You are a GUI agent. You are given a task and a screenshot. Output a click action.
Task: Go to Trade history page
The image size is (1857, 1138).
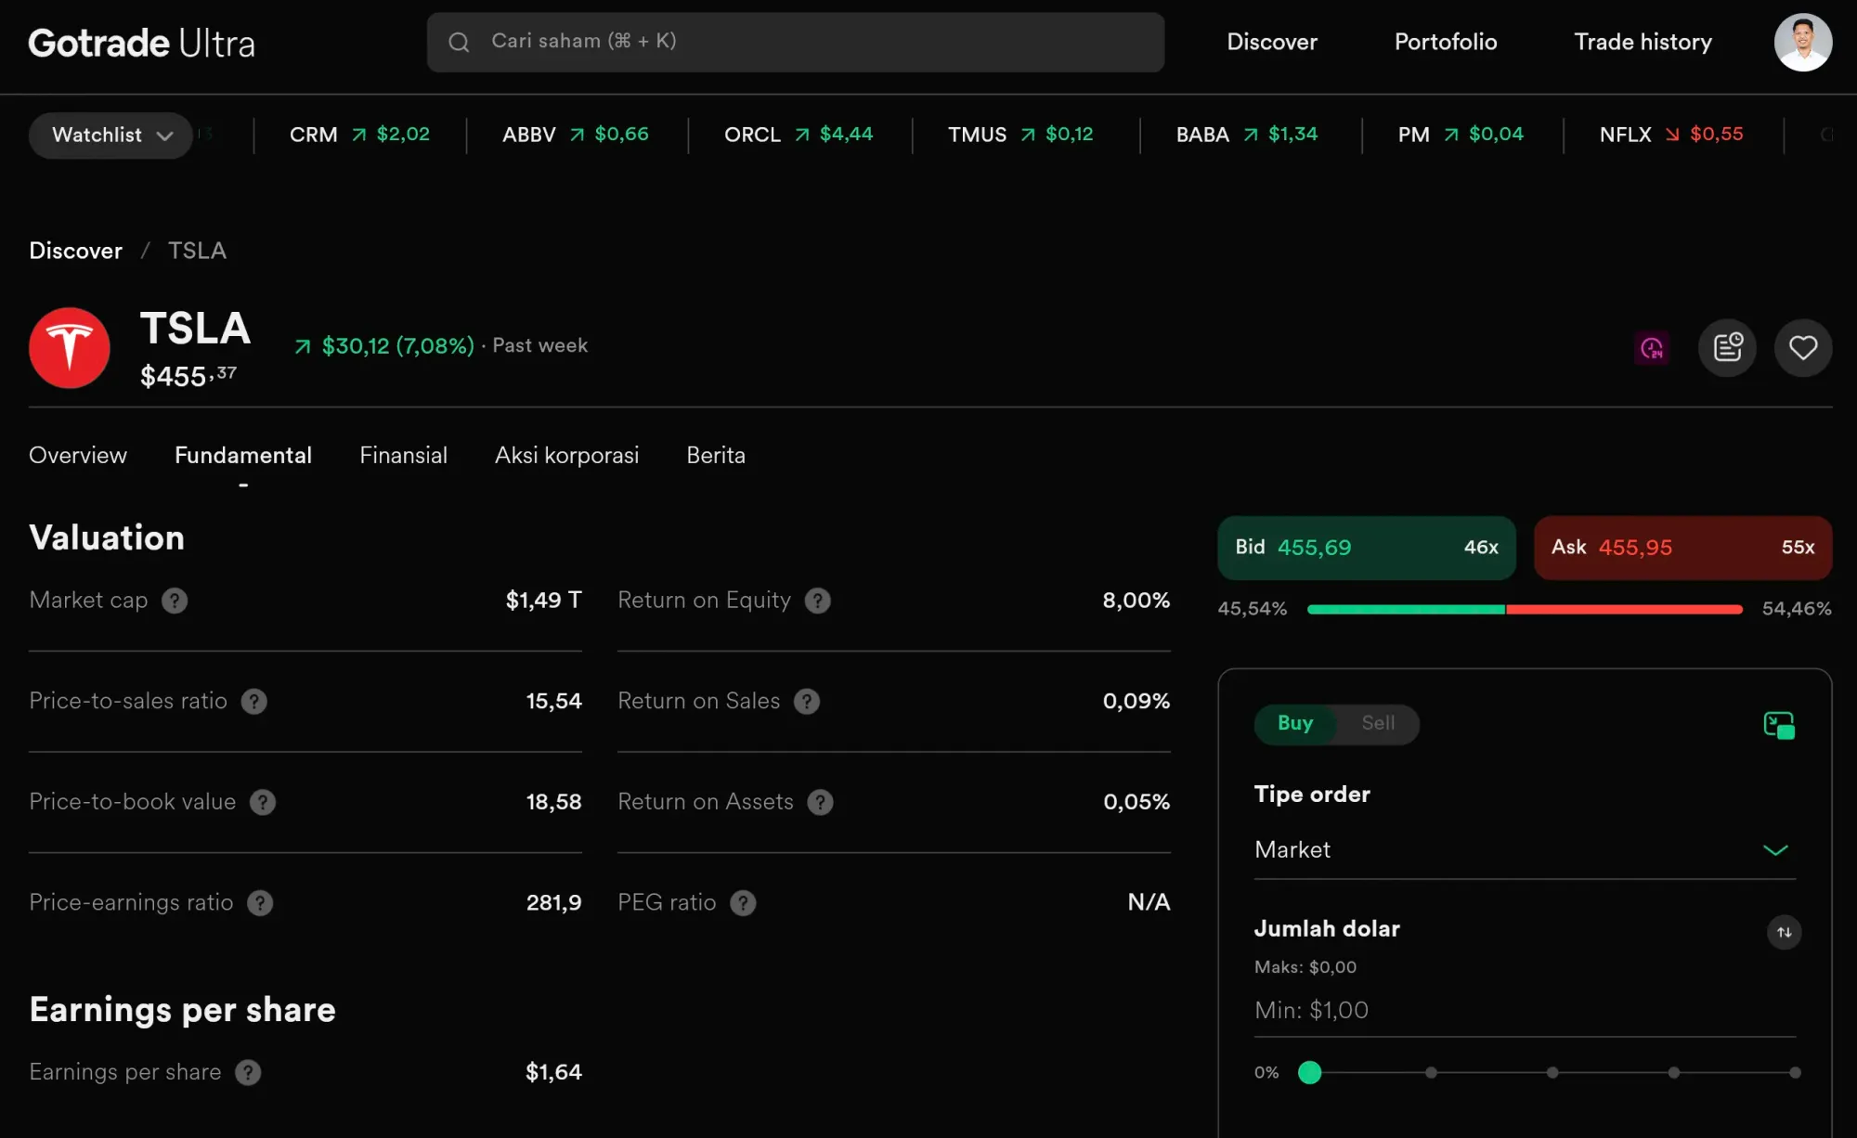click(1643, 42)
